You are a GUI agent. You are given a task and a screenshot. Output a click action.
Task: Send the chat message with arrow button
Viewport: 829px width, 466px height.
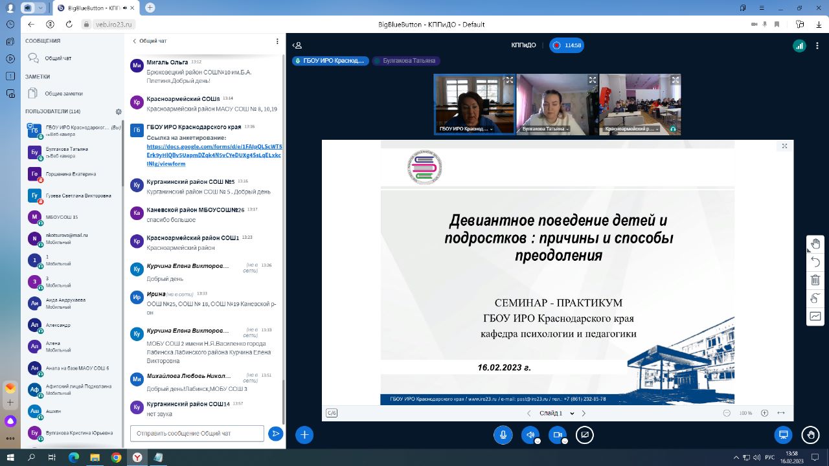point(276,434)
